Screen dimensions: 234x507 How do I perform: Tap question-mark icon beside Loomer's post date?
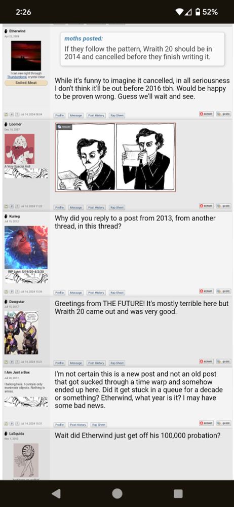[16, 206]
